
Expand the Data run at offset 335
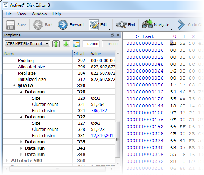[x=21, y=142]
